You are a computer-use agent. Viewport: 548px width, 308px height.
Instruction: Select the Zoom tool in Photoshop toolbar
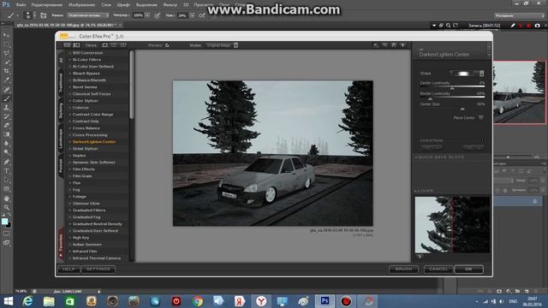(x=6, y=207)
